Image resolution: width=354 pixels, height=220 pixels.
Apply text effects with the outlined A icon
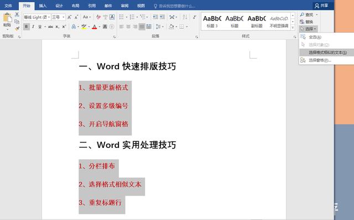[74, 27]
